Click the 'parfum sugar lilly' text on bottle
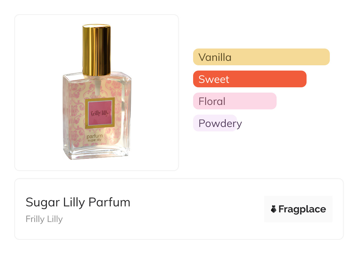 (95, 138)
